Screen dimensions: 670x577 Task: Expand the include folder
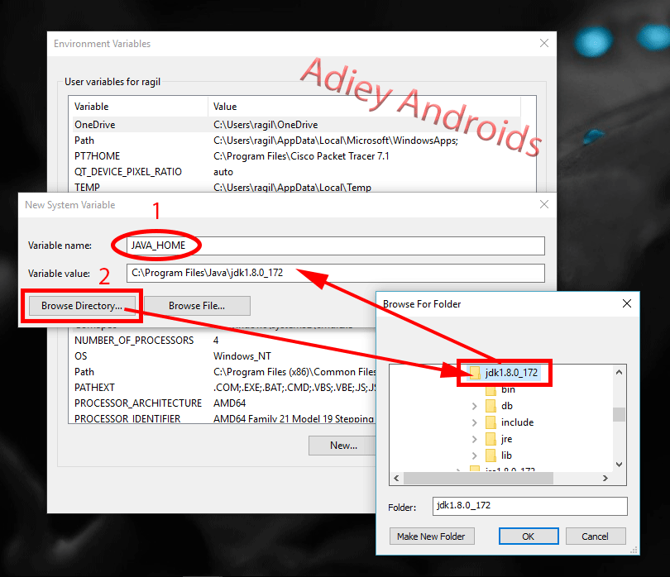tap(474, 422)
